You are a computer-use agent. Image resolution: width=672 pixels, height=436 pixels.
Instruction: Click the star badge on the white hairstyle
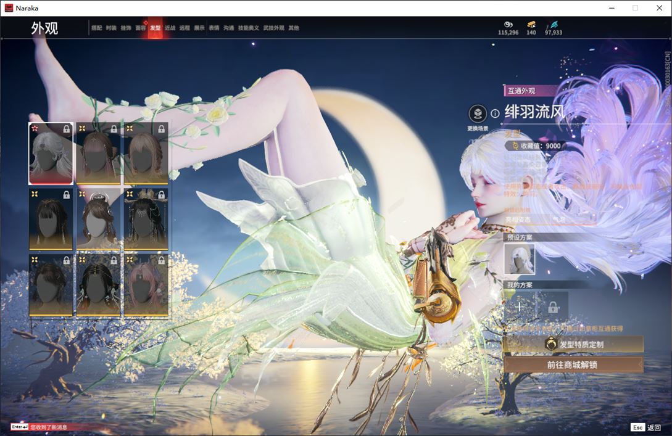pyautogui.click(x=35, y=128)
